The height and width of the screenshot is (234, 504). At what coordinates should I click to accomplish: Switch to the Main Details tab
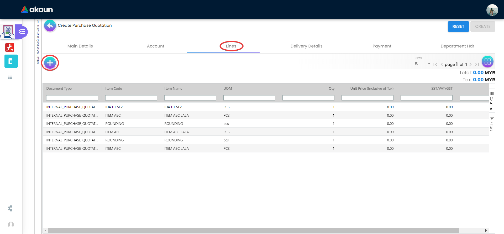coord(80,46)
